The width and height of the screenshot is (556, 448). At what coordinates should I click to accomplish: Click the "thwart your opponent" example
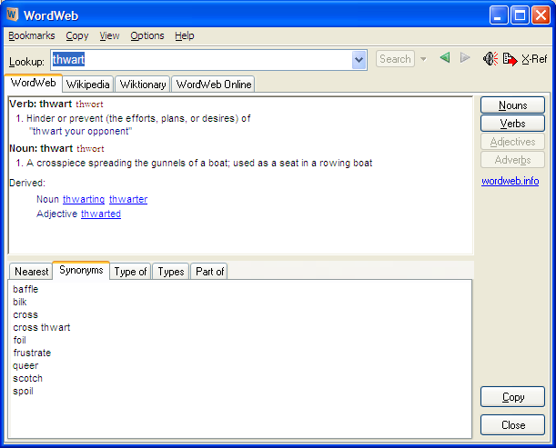tap(80, 132)
